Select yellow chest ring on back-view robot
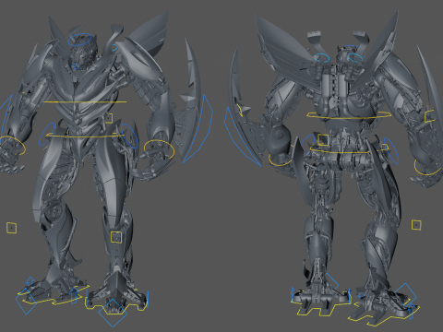443x332 pixels. click(349, 115)
